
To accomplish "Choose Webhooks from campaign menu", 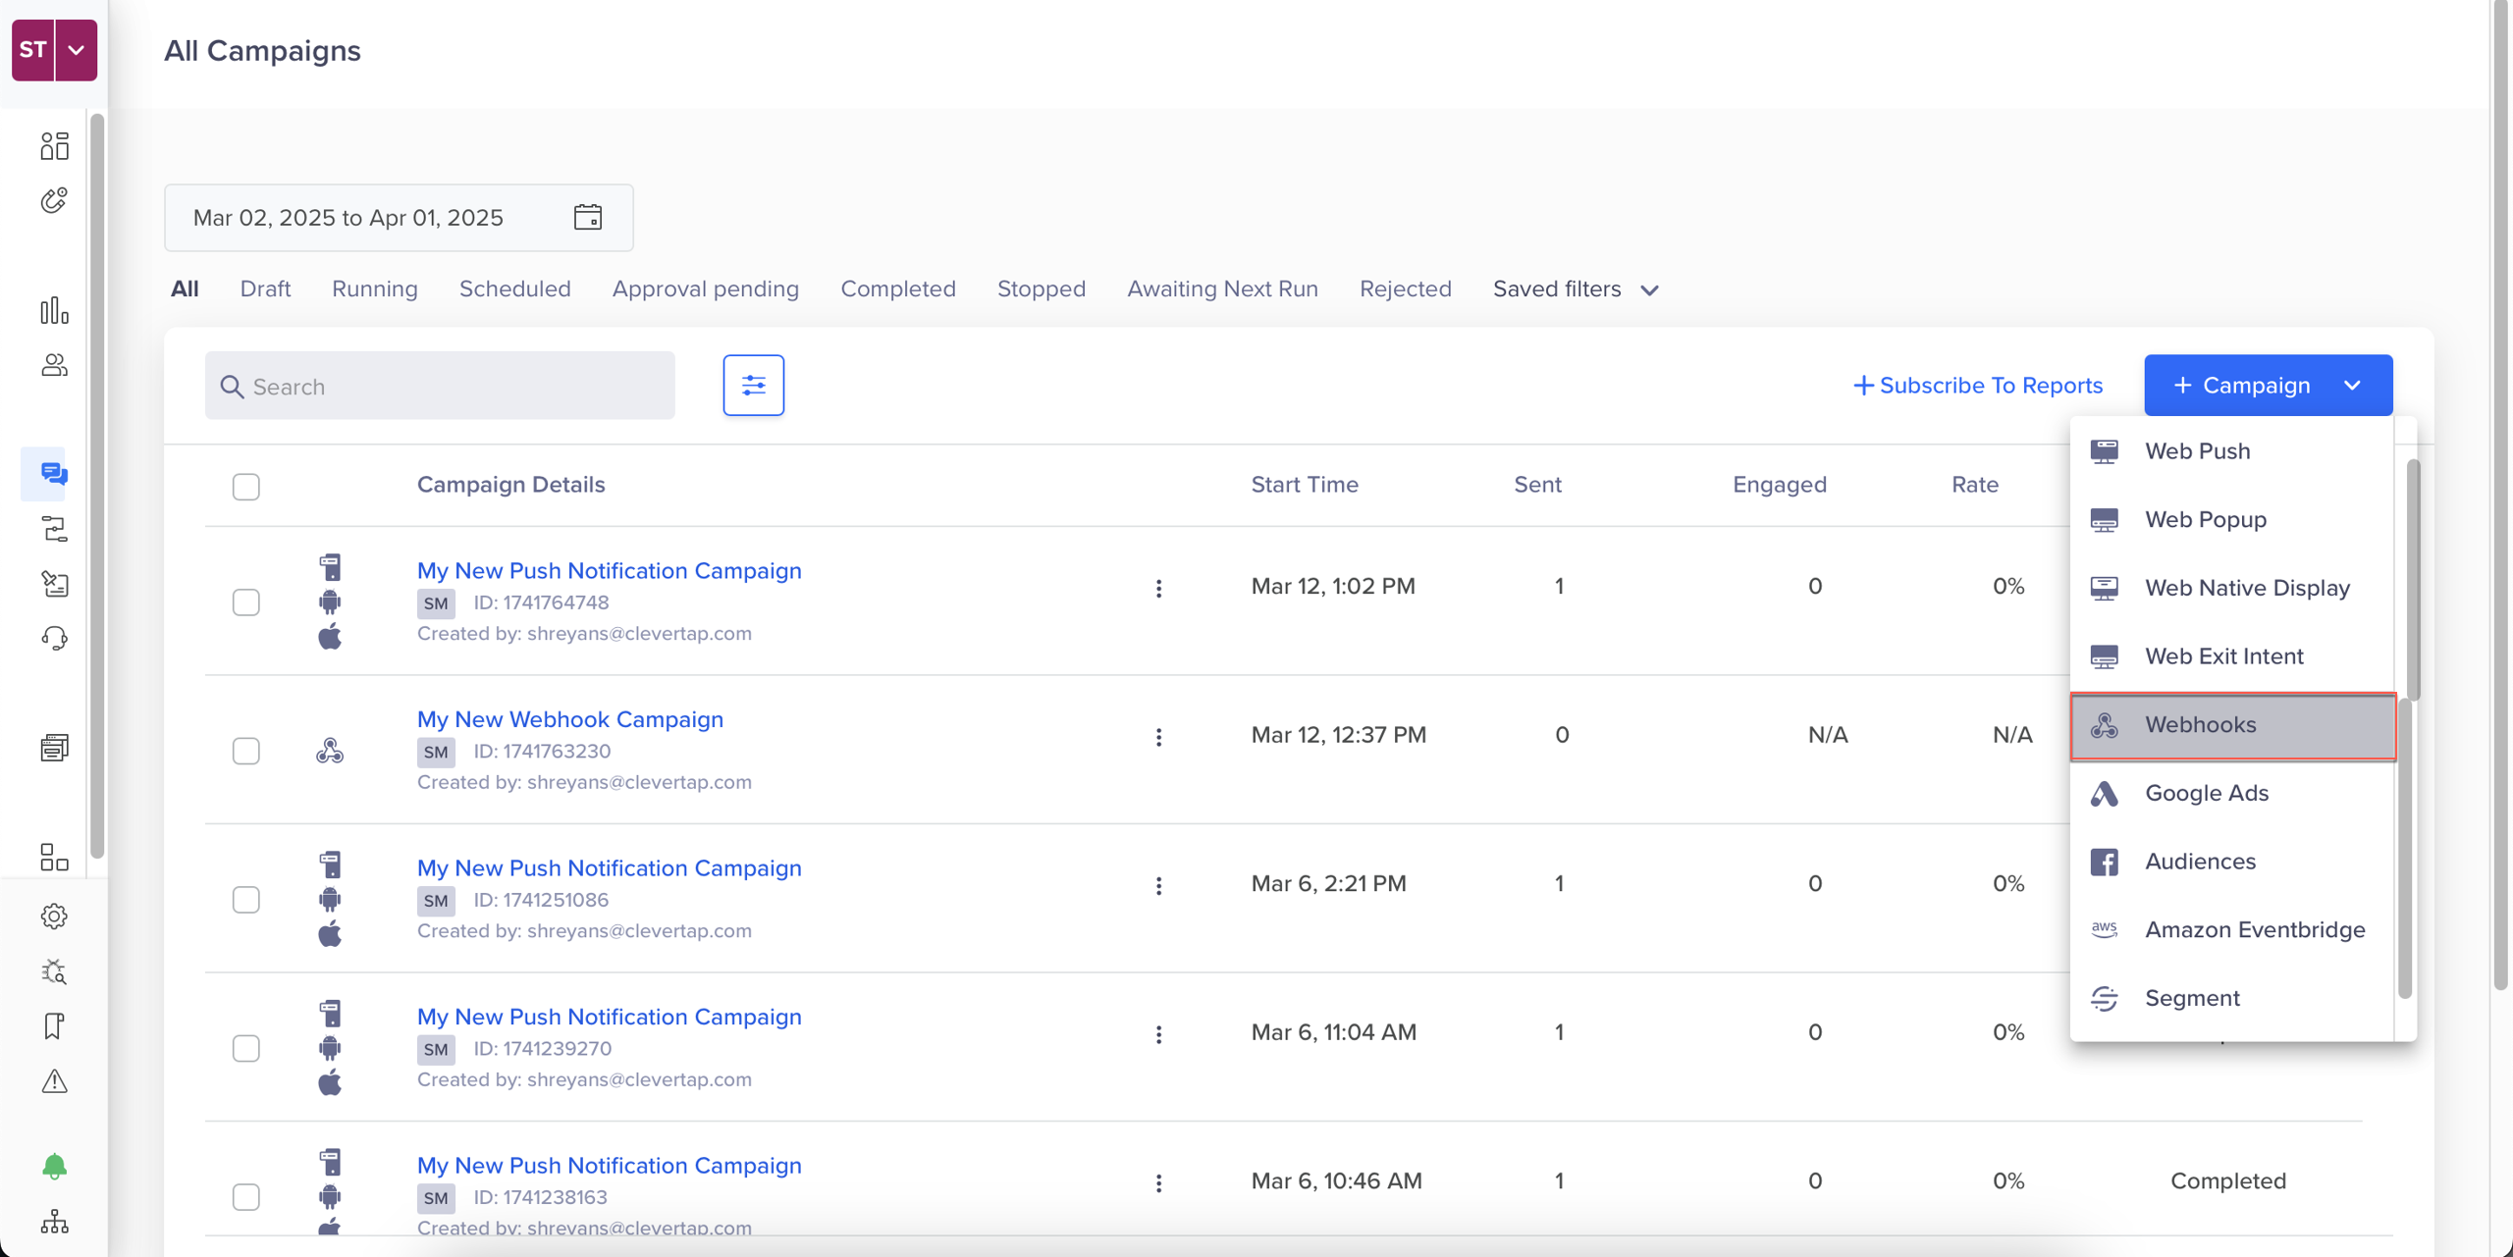I will tap(2232, 725).
